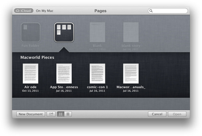Click the open Macworld Pieces folder icon
The height and width of the screenshot is (136, 202).
coord(64,32)
